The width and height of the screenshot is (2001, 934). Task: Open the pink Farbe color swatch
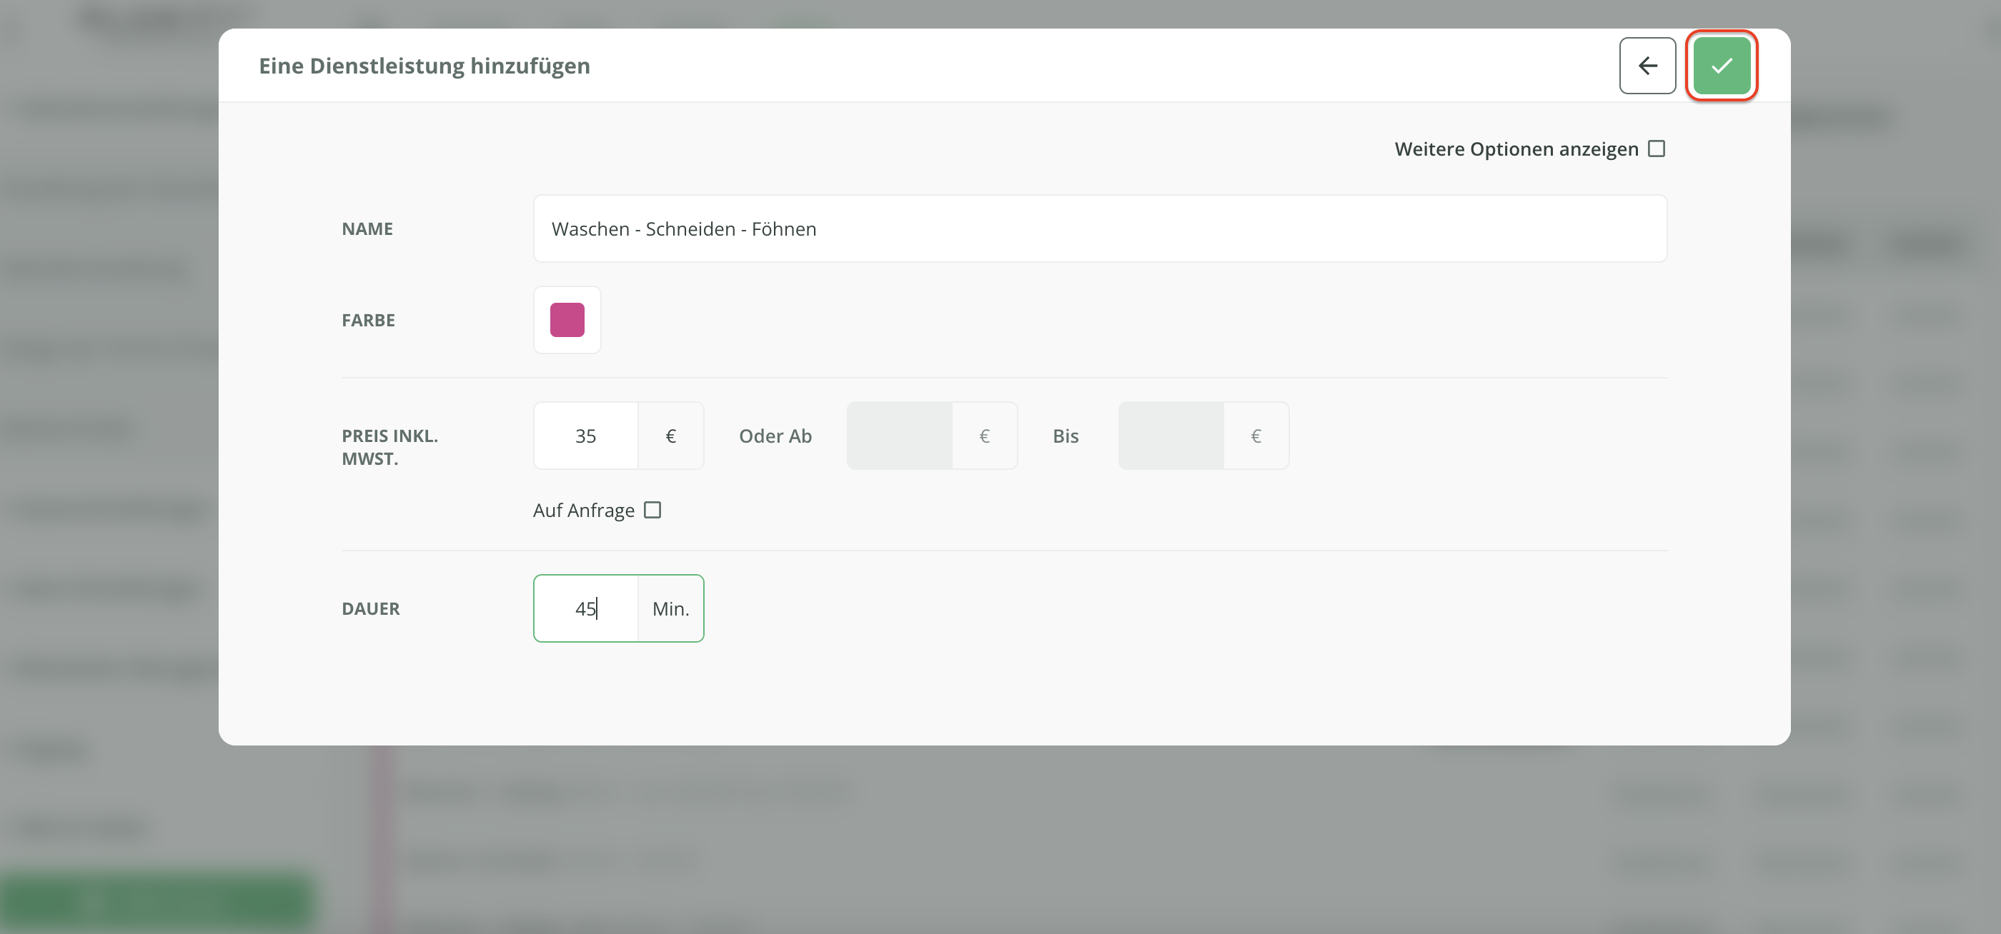coord(567,320)
